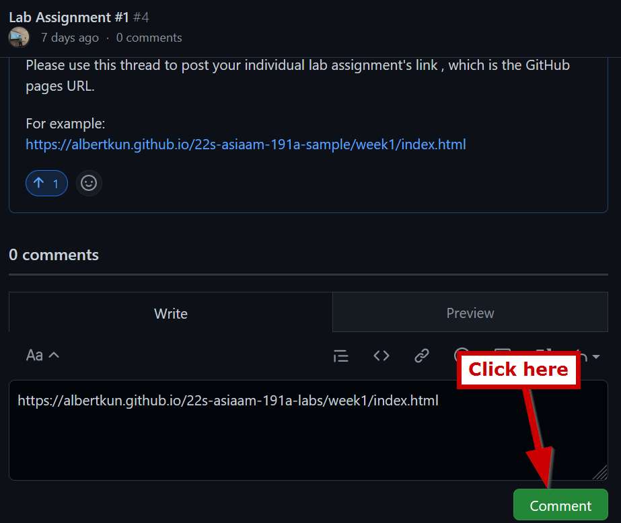
Task: Switch to the Write tab
Action: tap(171, 313)
